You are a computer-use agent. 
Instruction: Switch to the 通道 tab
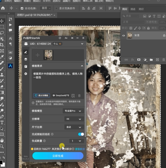click(x=133, y=9)
